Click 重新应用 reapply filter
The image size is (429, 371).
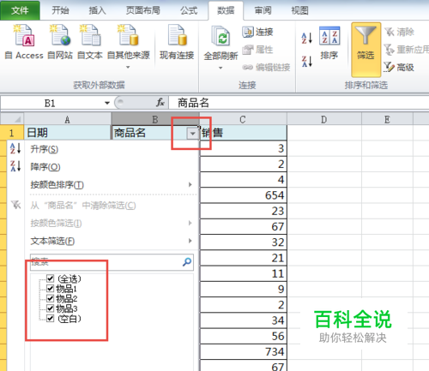pyautogui.click(x=406, y=50)
